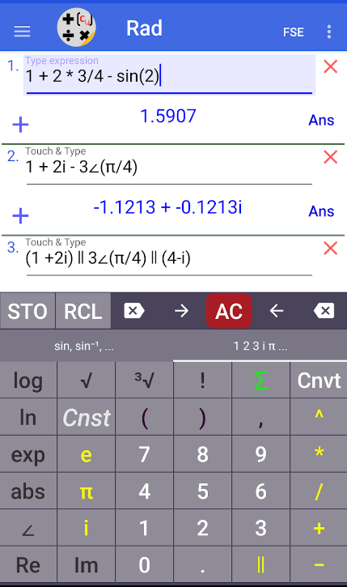Focus the third expression input field

click(169, 258)
